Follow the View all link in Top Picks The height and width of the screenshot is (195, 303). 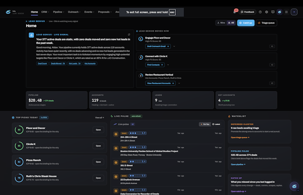pyautogui.click(x=100, y=117)
